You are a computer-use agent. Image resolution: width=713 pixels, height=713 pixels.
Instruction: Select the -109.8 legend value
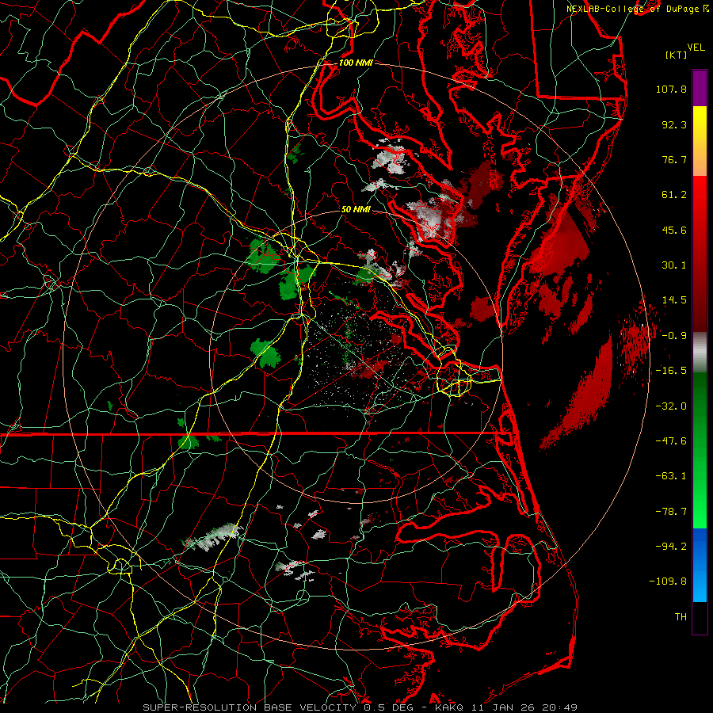click(x=668, y=581)
